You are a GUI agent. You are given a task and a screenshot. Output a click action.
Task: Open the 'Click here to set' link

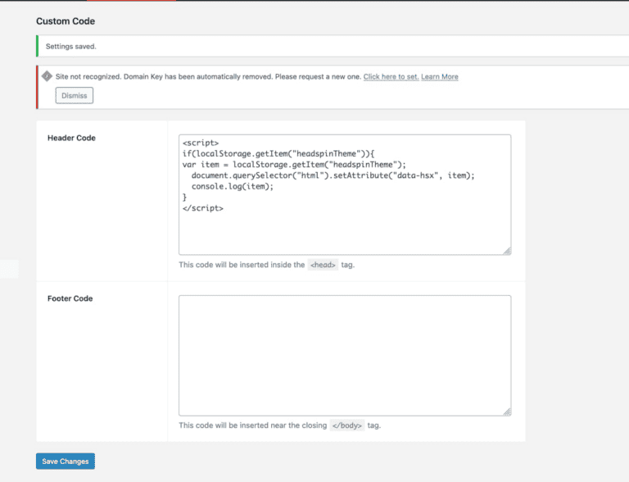pos(391,77)
